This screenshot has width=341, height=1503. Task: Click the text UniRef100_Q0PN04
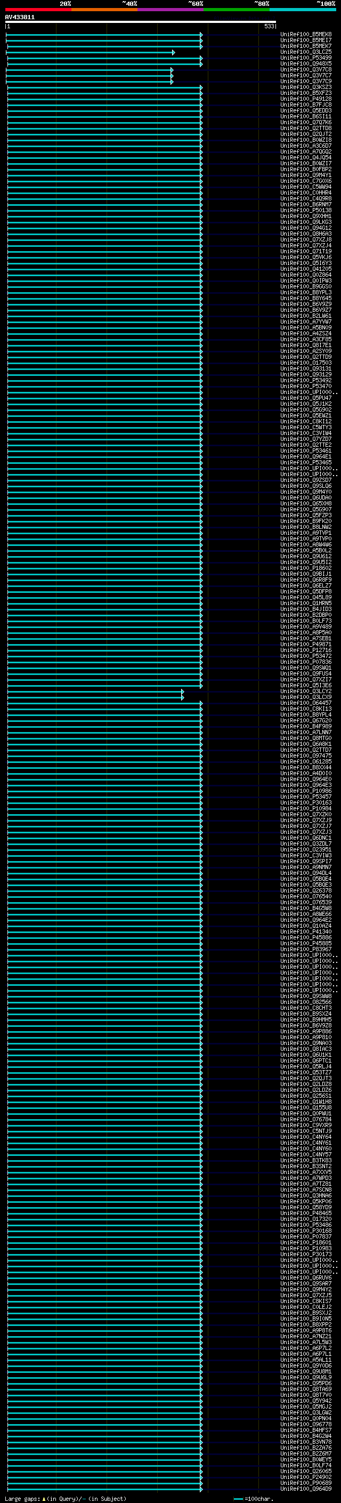click(x=305, y=1418)
